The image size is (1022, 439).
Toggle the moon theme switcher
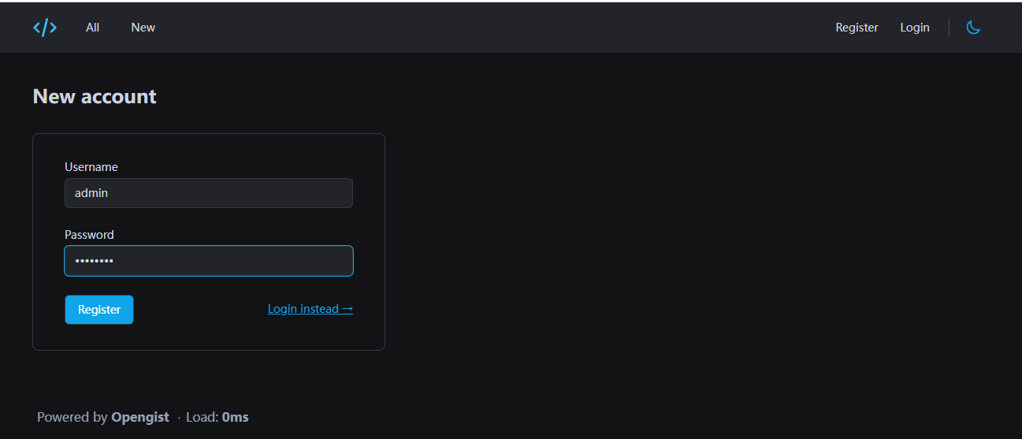[x=973, y=28]
